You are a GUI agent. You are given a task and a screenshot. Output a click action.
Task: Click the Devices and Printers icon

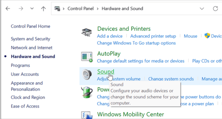[87, 33]
